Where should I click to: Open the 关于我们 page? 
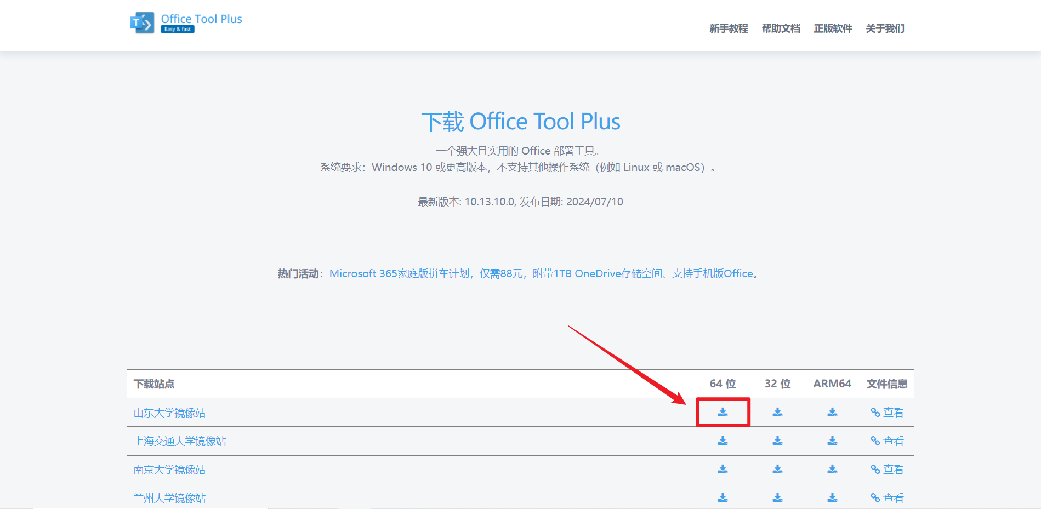coord(884,28)
